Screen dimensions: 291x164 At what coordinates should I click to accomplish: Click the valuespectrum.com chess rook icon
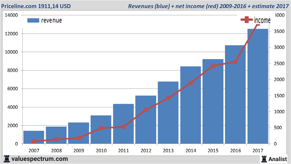pos(7,159)
